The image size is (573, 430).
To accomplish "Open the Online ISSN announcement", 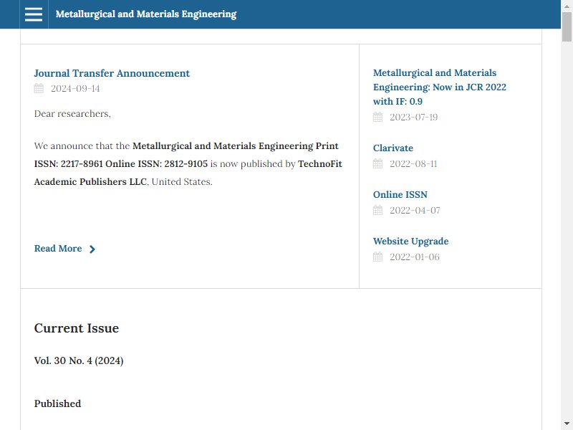I will click(400, 194).
